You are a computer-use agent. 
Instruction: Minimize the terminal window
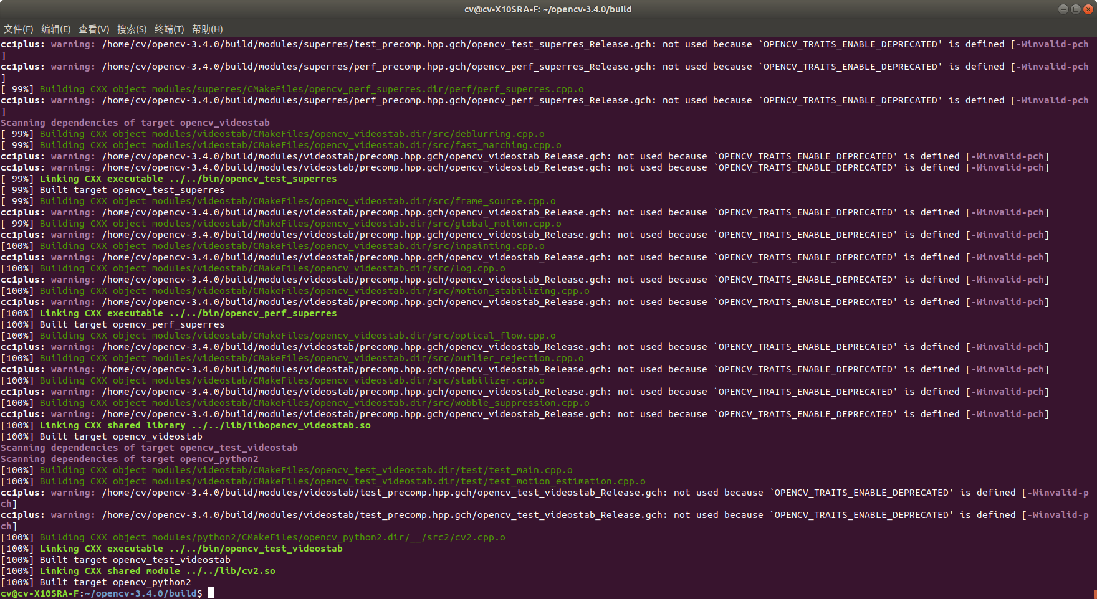[x=1063, y=9]
